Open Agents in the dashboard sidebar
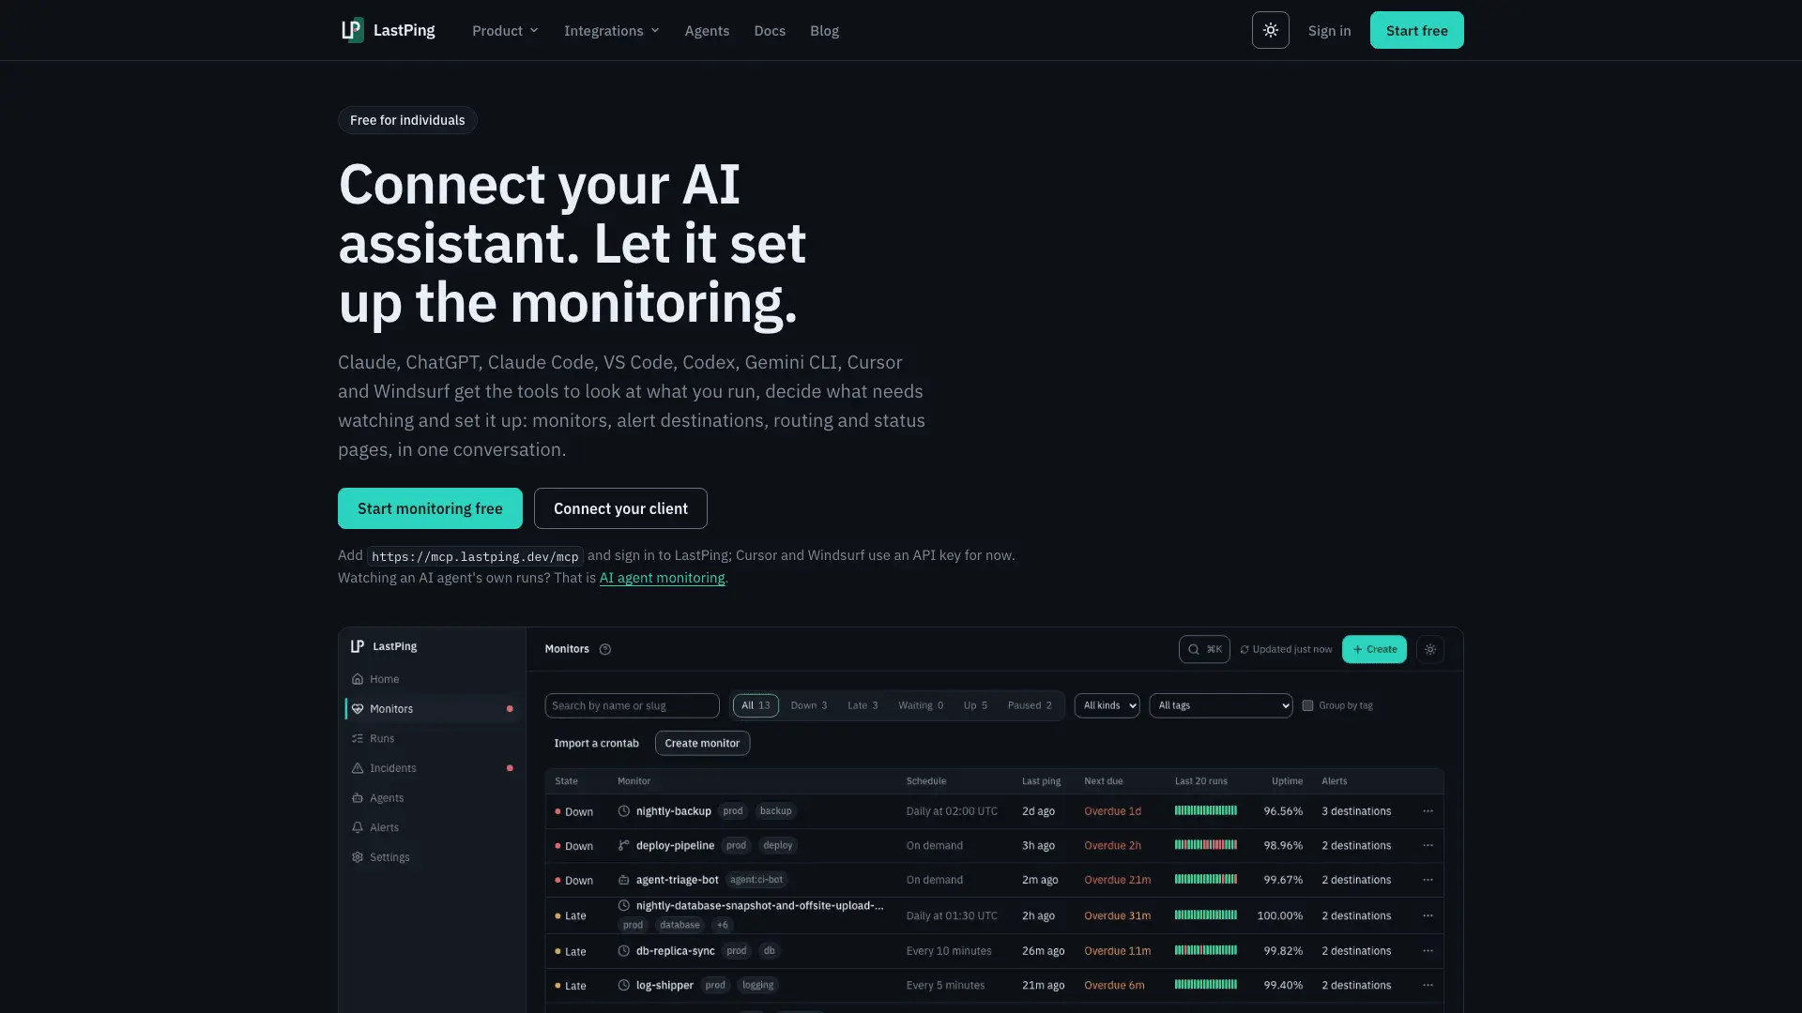Image resolution: width=1802 pixels, height=1013 pixels. (x=432, y=798)
